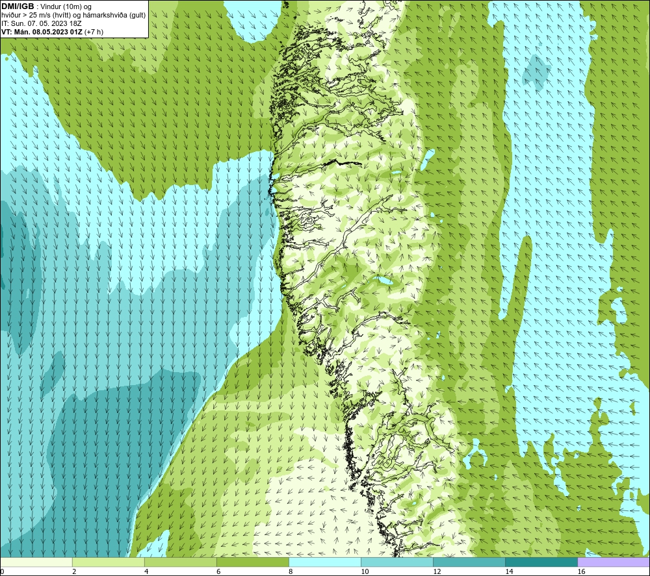Viewport: 650px width, 576px height.
Task: Click the scale label '6'
Action: [218, 572]
